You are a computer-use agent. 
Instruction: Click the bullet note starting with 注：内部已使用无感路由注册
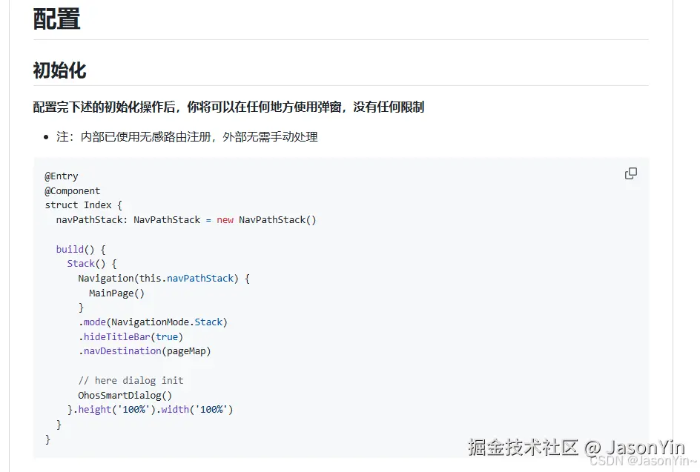click(187, 137)
